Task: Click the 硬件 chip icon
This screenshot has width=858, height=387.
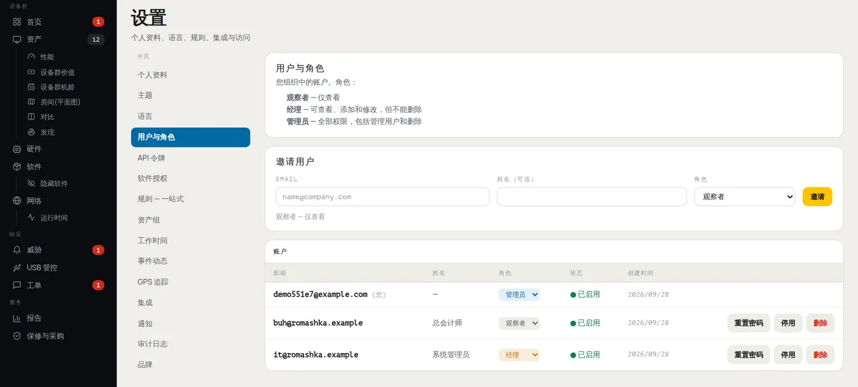Action: click(x=17, y=149)
